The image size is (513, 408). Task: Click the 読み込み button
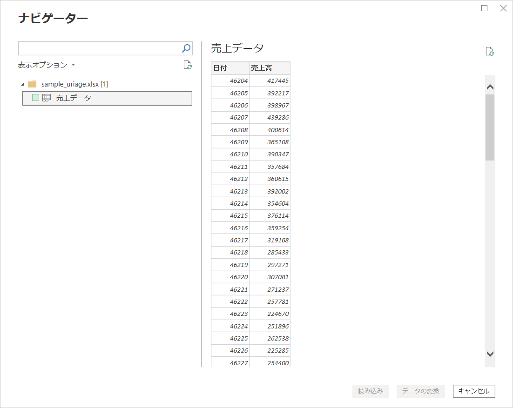371,391
